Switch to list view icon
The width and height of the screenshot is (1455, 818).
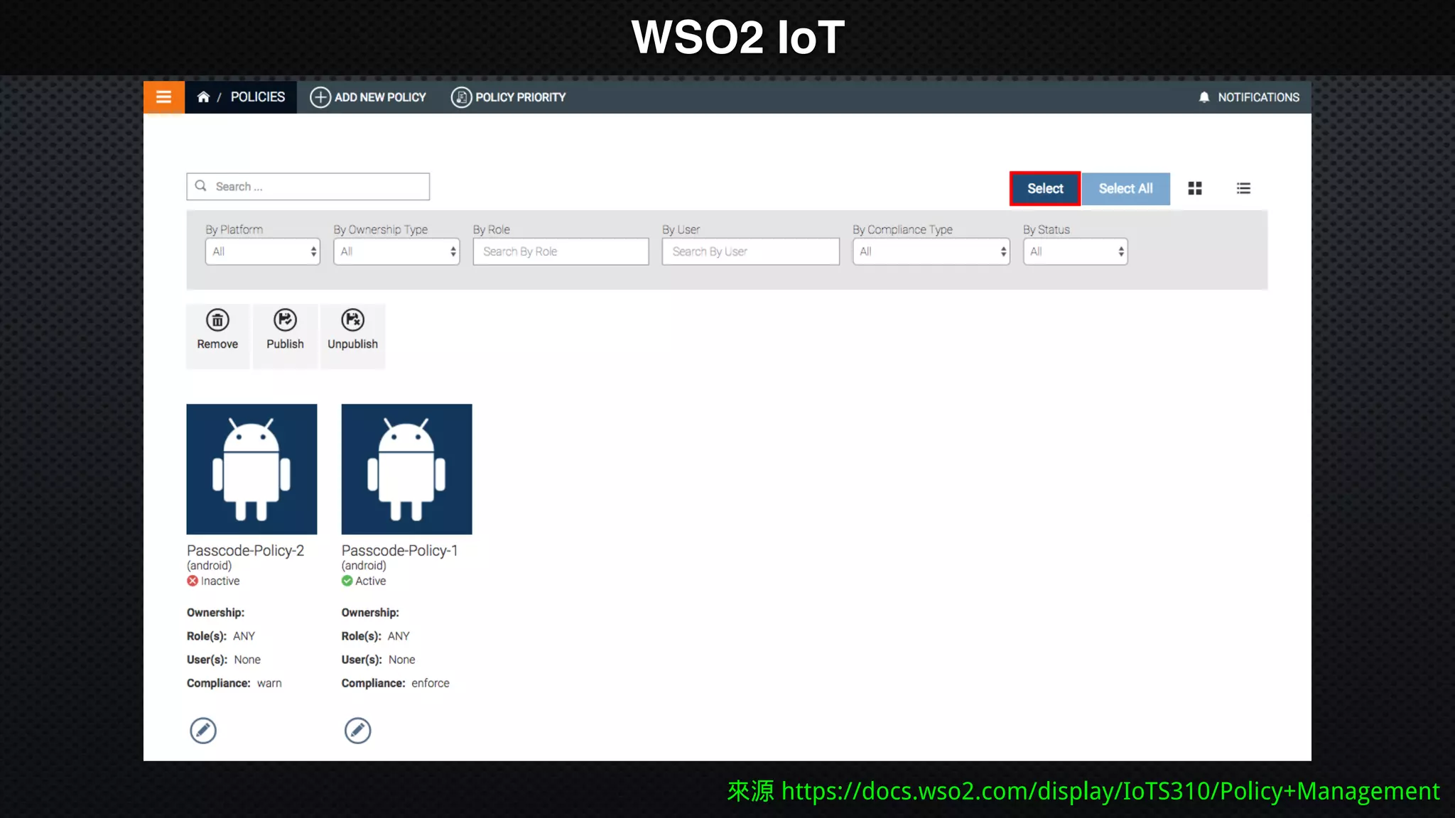(1243, 188)
